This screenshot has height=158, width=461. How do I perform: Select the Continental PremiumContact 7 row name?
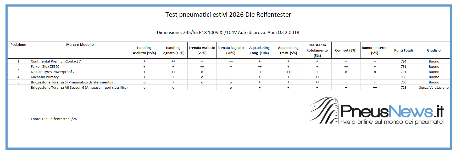coord(56,61)
